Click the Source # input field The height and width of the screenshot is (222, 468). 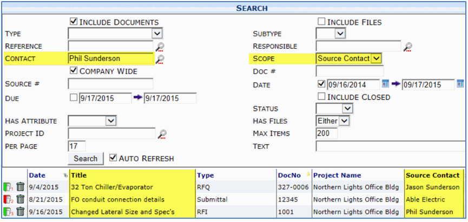[x=110, y=84]
